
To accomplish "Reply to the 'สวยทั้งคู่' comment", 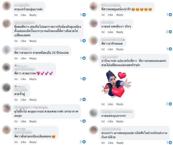I will (33, 100).
